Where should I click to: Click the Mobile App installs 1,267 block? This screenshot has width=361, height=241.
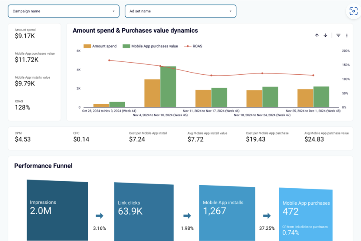click(x=227, y=213)
